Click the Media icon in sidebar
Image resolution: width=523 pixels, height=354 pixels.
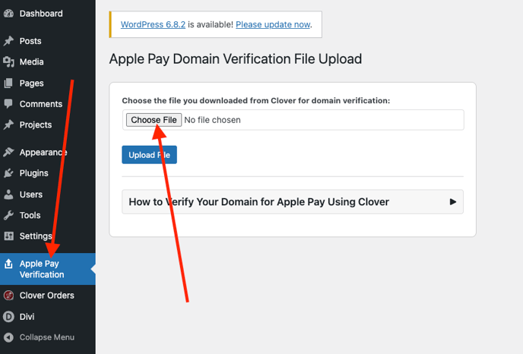[8, 62]
